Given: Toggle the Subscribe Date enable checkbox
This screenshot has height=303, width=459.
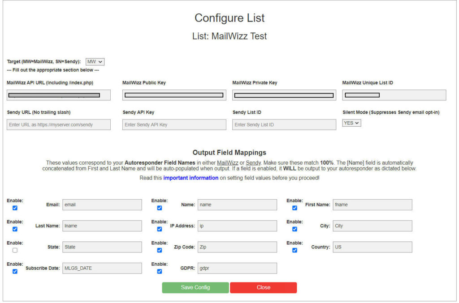Looking at the screenshot, I should [x=15, y=271].
